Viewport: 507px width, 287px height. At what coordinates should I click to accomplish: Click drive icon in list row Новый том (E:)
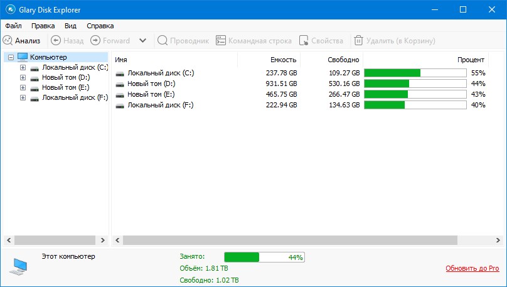120,95
